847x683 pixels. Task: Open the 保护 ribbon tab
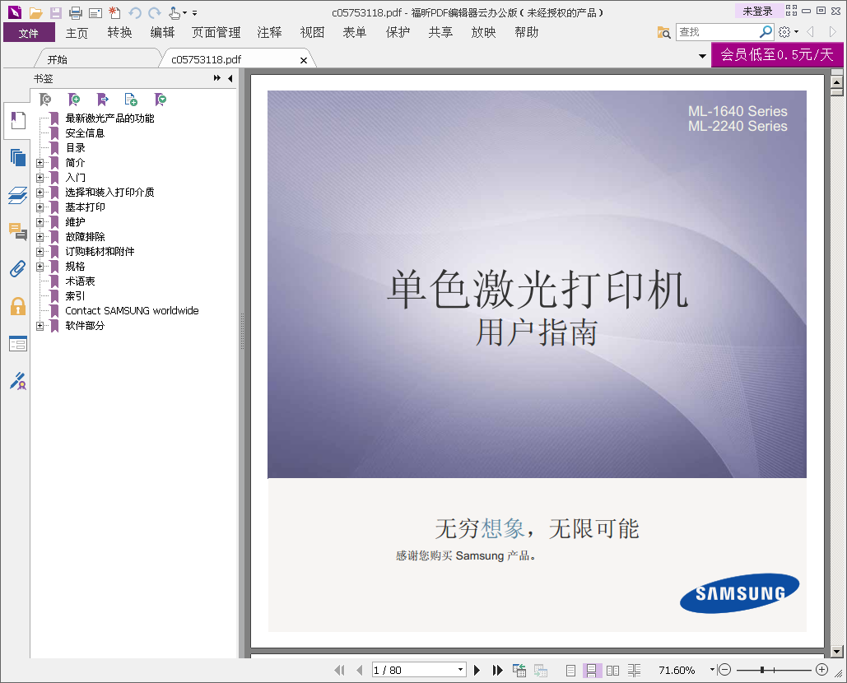click(398, 33)
